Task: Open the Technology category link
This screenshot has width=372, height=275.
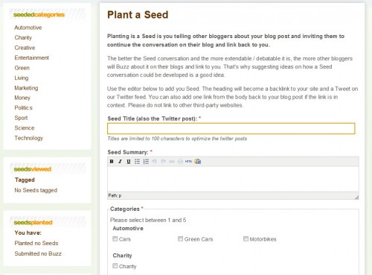Action: click(29, 138)
